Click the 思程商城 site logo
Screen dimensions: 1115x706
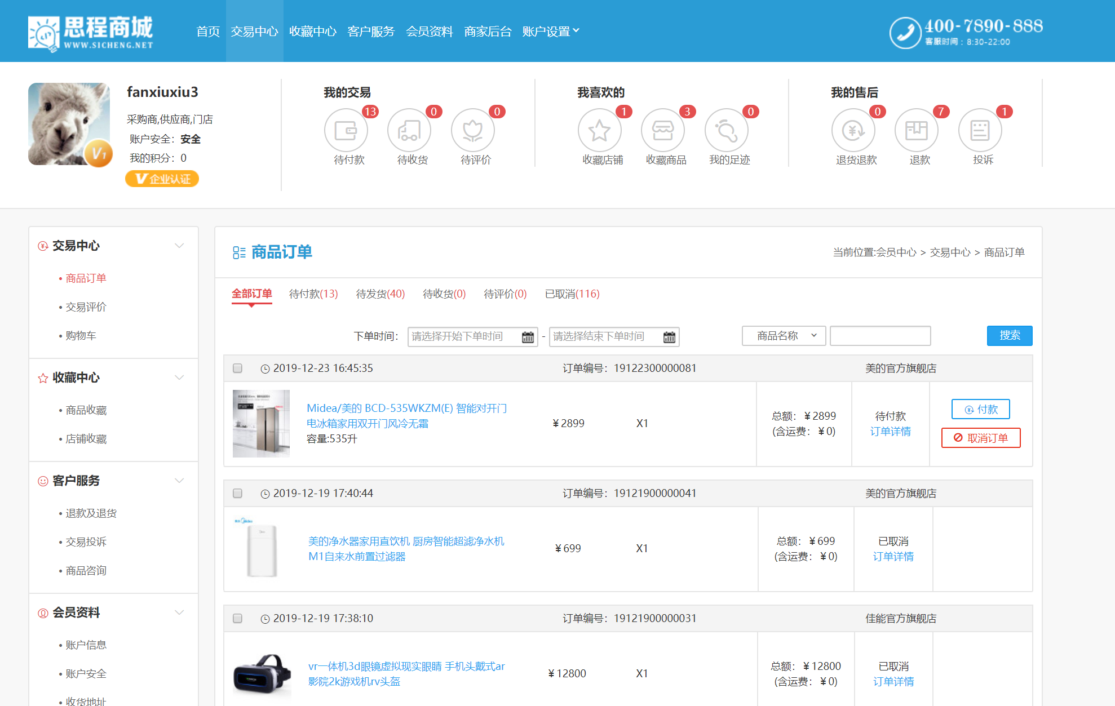click(x=91, y=33)
